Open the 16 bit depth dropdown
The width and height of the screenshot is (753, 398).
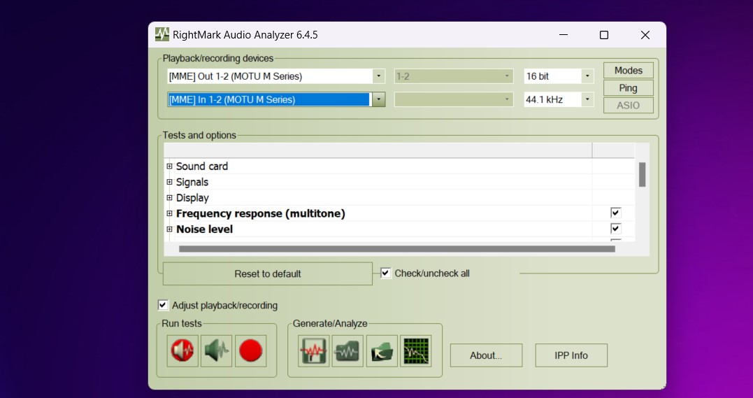click(587, 76)
